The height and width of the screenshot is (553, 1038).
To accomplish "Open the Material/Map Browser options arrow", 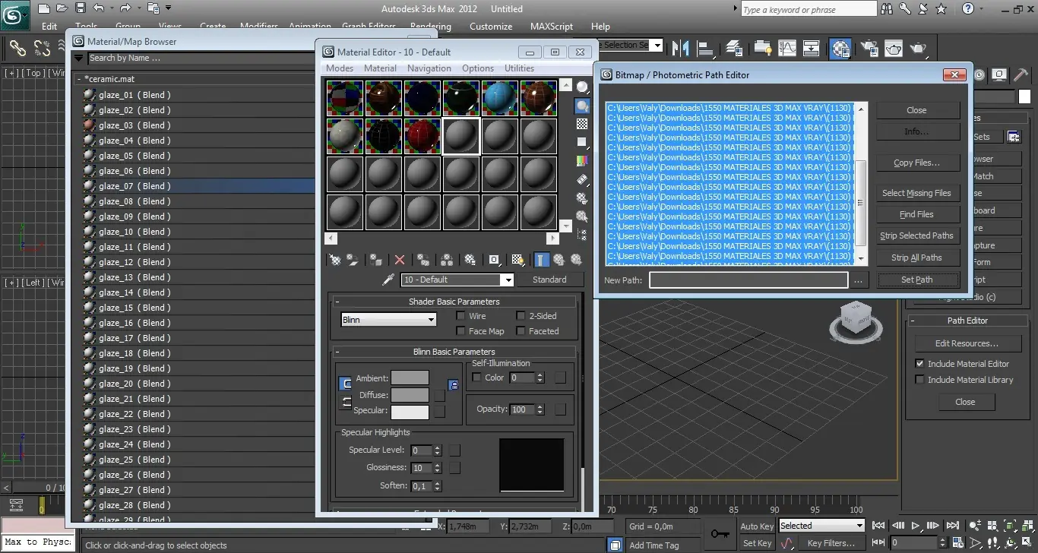I will (78, 58).
